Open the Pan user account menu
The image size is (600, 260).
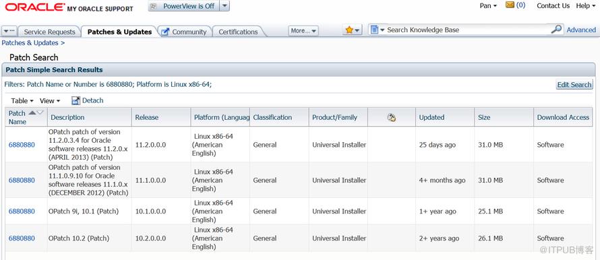tap(488, 6)
